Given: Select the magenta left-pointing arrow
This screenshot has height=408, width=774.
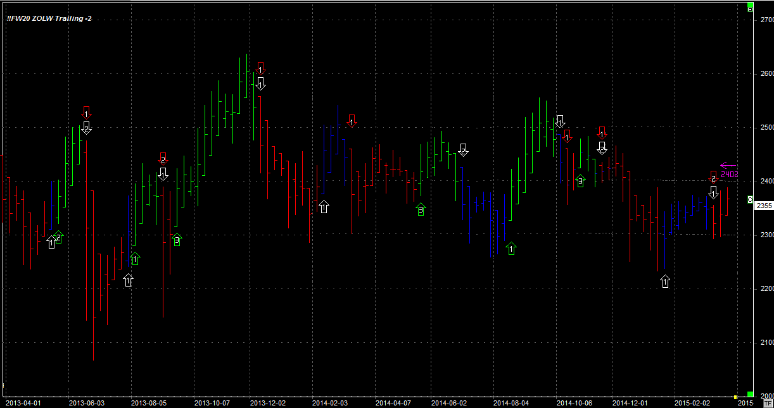Looking at the screenshot, I should [729, 166].
